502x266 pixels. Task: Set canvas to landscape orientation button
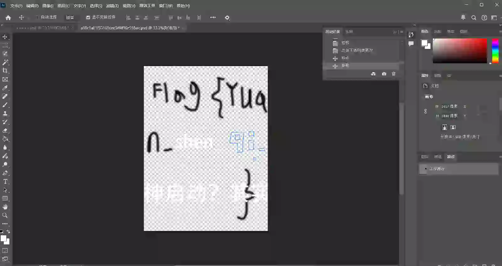coord(453,127)
